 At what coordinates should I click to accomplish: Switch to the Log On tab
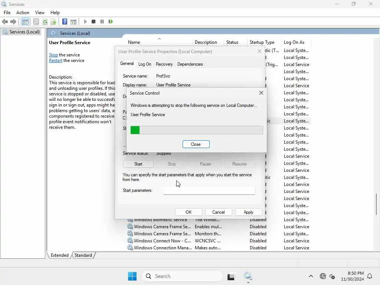[x=145, y=64]
